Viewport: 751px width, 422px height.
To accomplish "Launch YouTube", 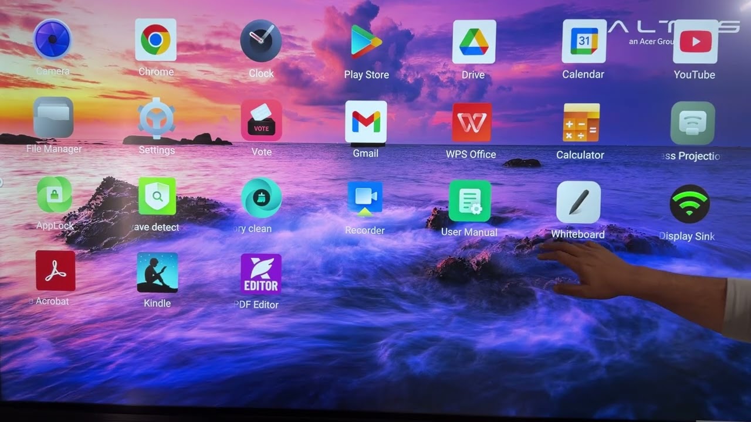I will (695, 42).
